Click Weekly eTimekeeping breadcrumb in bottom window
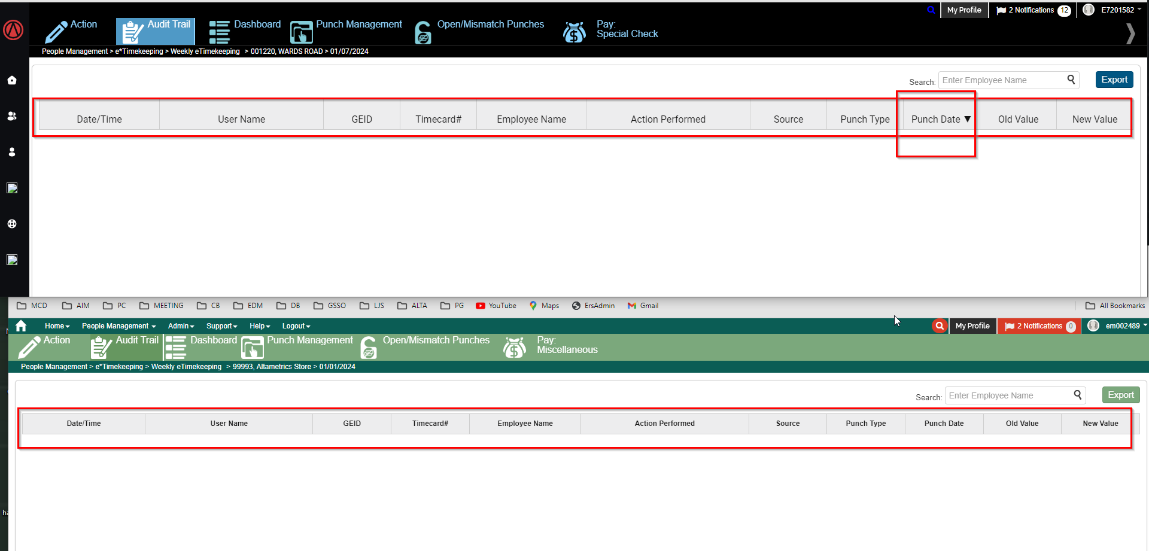Image resolution: width=1149 pixels, height=551 pixels. (186, 367)
